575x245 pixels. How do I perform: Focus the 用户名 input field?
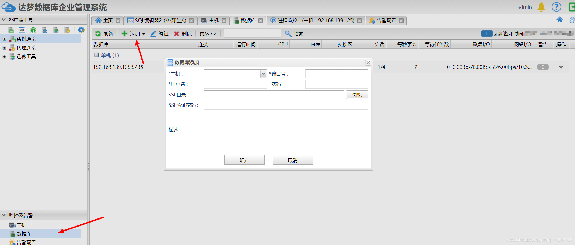(235, 84)
